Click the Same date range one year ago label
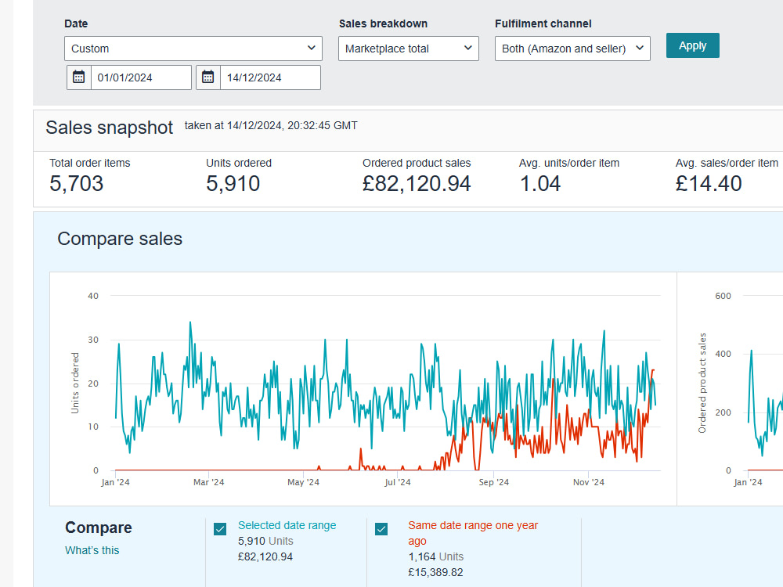Viewport: 783px width, 587px height. coord(473,533)
